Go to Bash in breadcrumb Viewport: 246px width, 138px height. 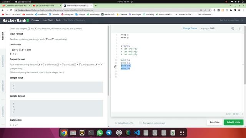[58, 20]
